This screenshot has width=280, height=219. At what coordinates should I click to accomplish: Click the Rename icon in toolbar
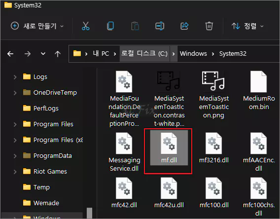pyautogui.click(x=160, y=26)
